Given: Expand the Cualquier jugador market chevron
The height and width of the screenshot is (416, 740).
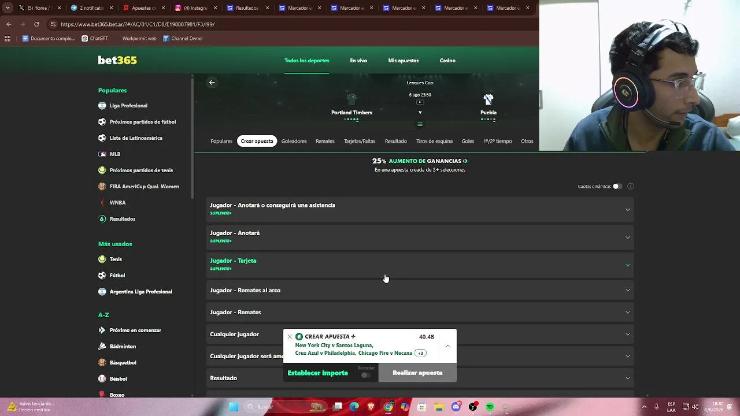Looking at the screenshot, I should click(628, 334).
